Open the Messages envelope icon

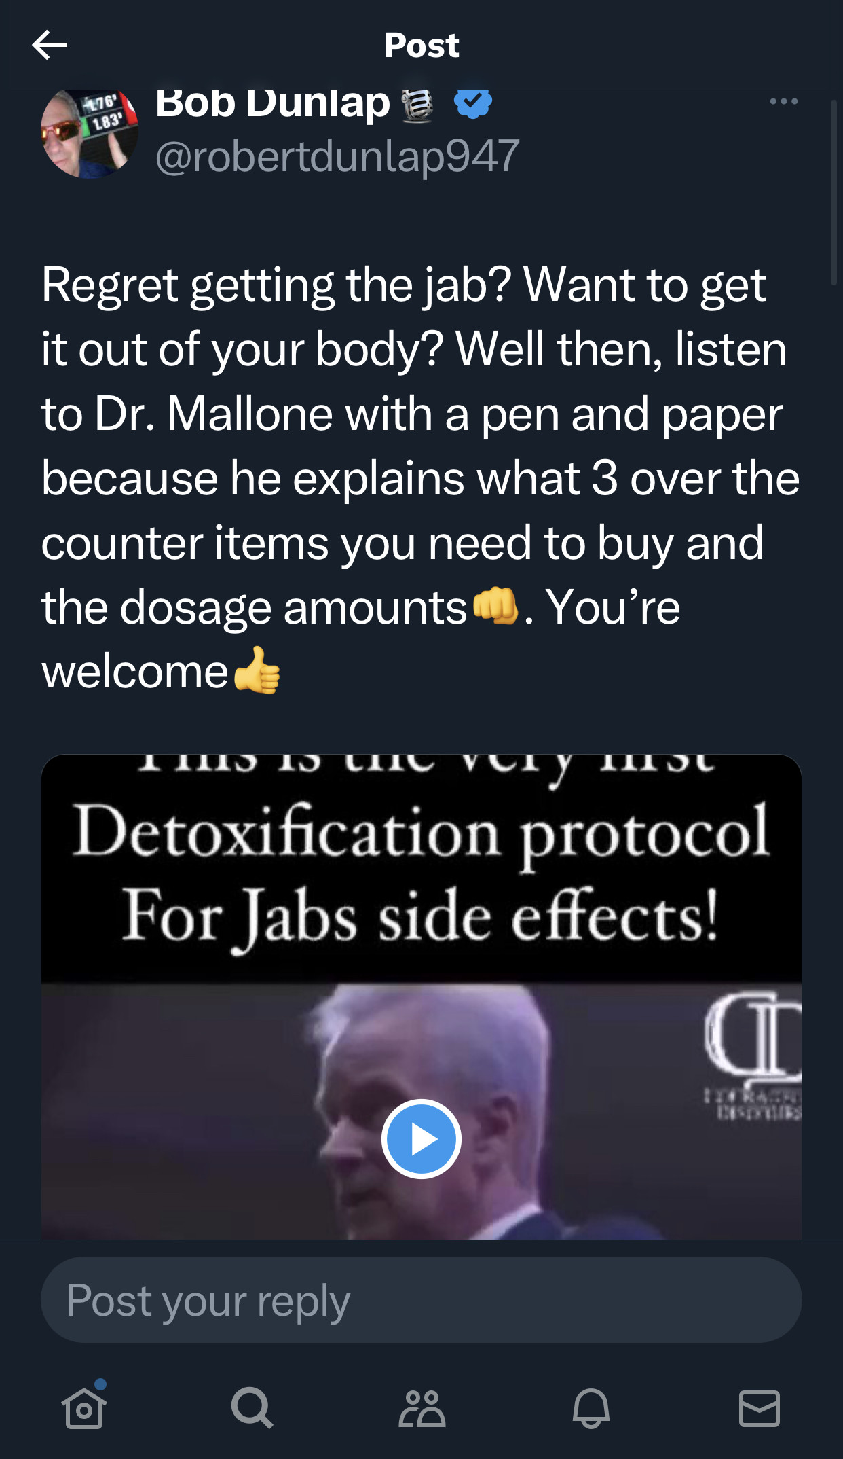(759, 1408)
